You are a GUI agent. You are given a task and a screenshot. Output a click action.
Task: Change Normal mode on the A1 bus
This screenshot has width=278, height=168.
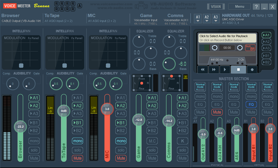(200, 87)
